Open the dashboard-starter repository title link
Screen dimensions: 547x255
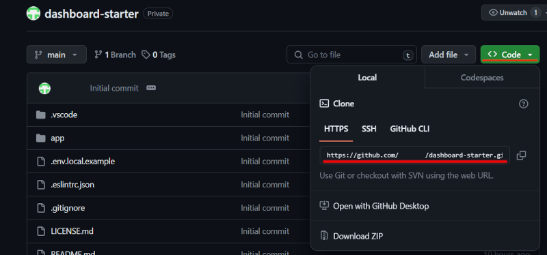coord(92,14)
